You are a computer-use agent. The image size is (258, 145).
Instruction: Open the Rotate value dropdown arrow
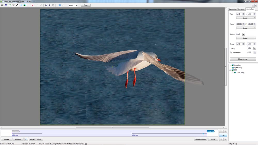[244, 34]
